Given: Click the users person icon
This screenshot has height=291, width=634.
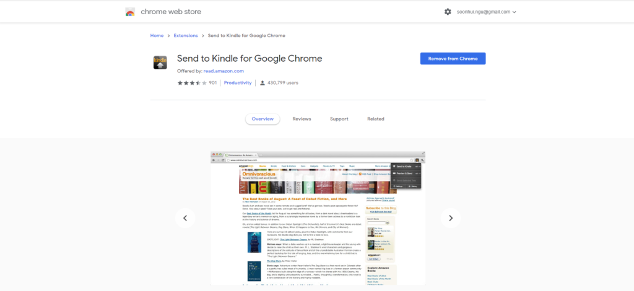Looking at the screenshot, I should pos(263,83).
